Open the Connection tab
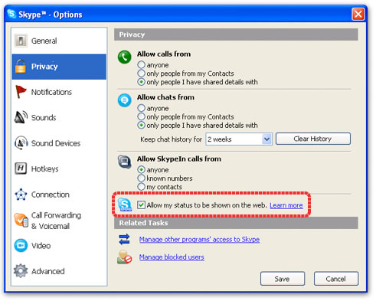Image resolution: width=376 pixels, height=301 pixels. 59,195
